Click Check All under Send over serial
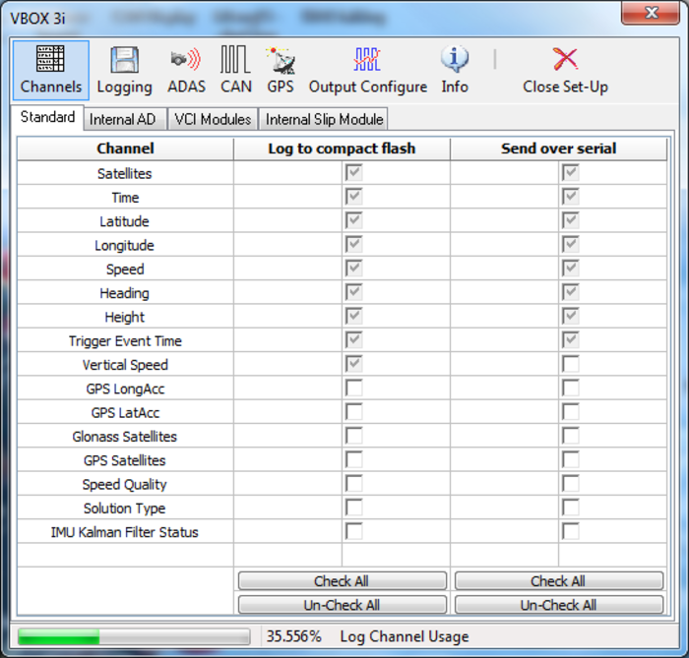The image size is (689, 658). tap(558, 580)
